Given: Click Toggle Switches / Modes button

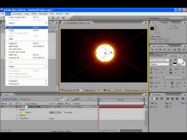Looking at the screenshot, I should [x=61, y=131].
